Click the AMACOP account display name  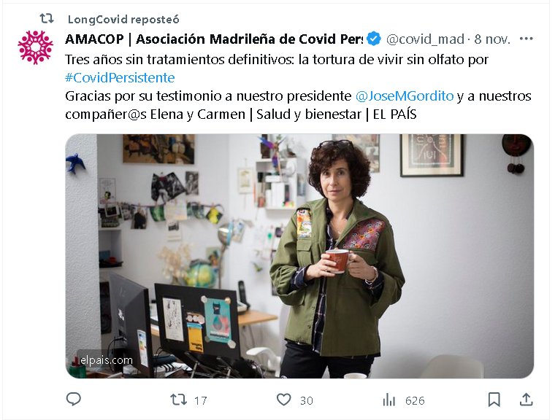(x=214, y=39)
